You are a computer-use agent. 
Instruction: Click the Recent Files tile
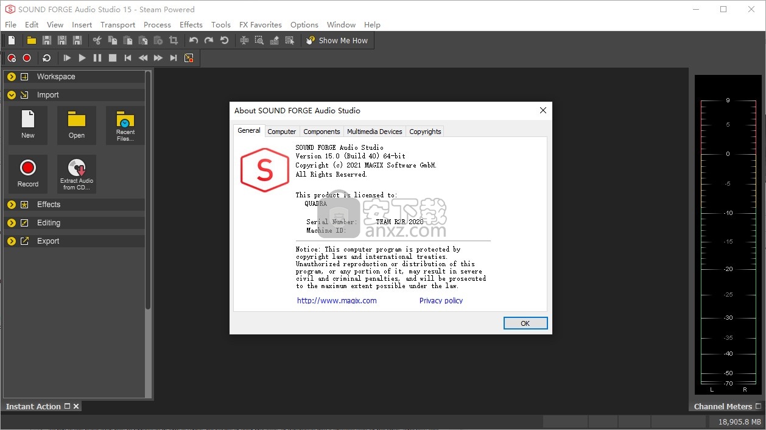coord(125,125)
